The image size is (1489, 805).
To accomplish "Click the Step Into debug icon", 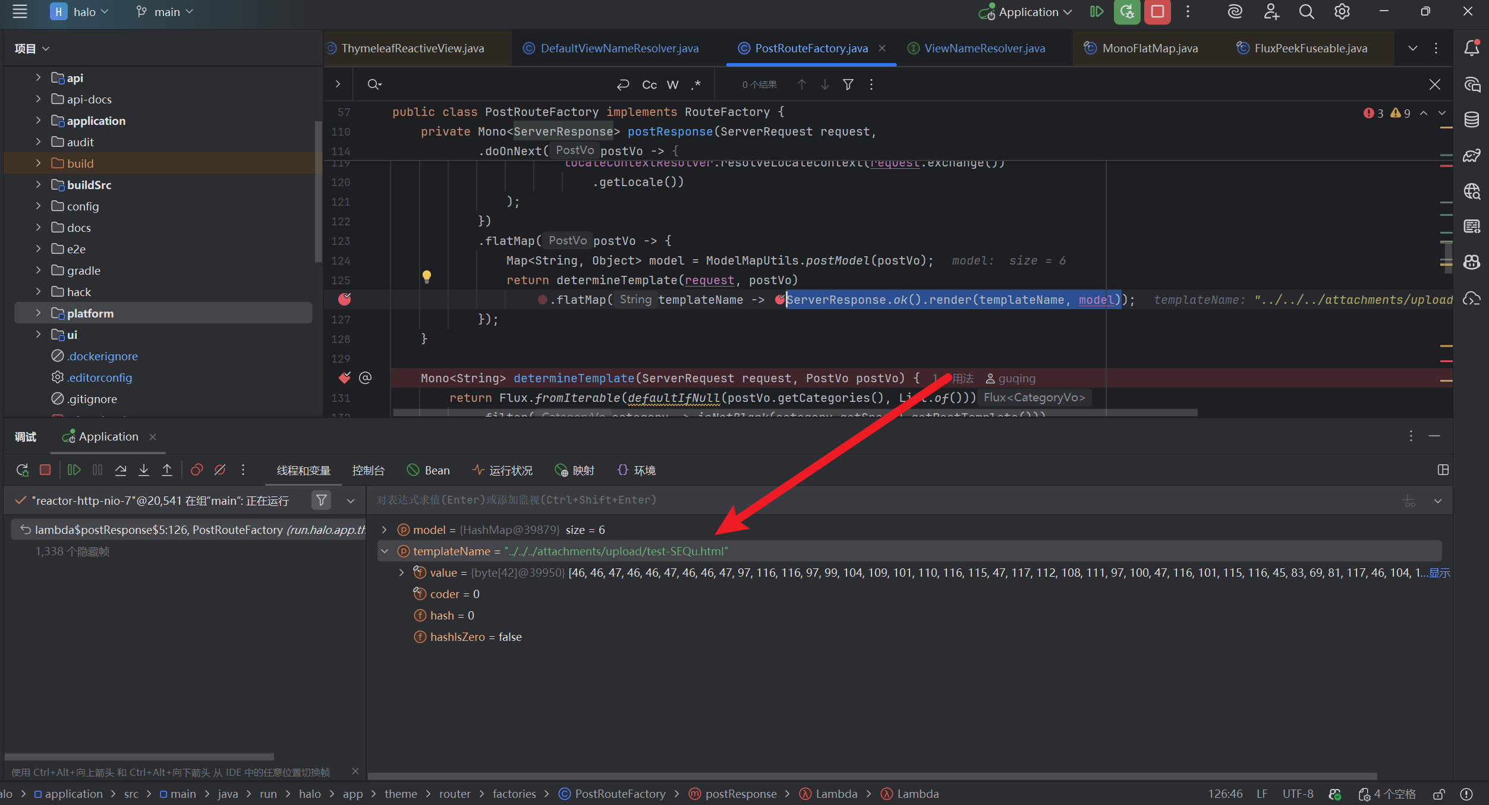I will coord(144,470).
